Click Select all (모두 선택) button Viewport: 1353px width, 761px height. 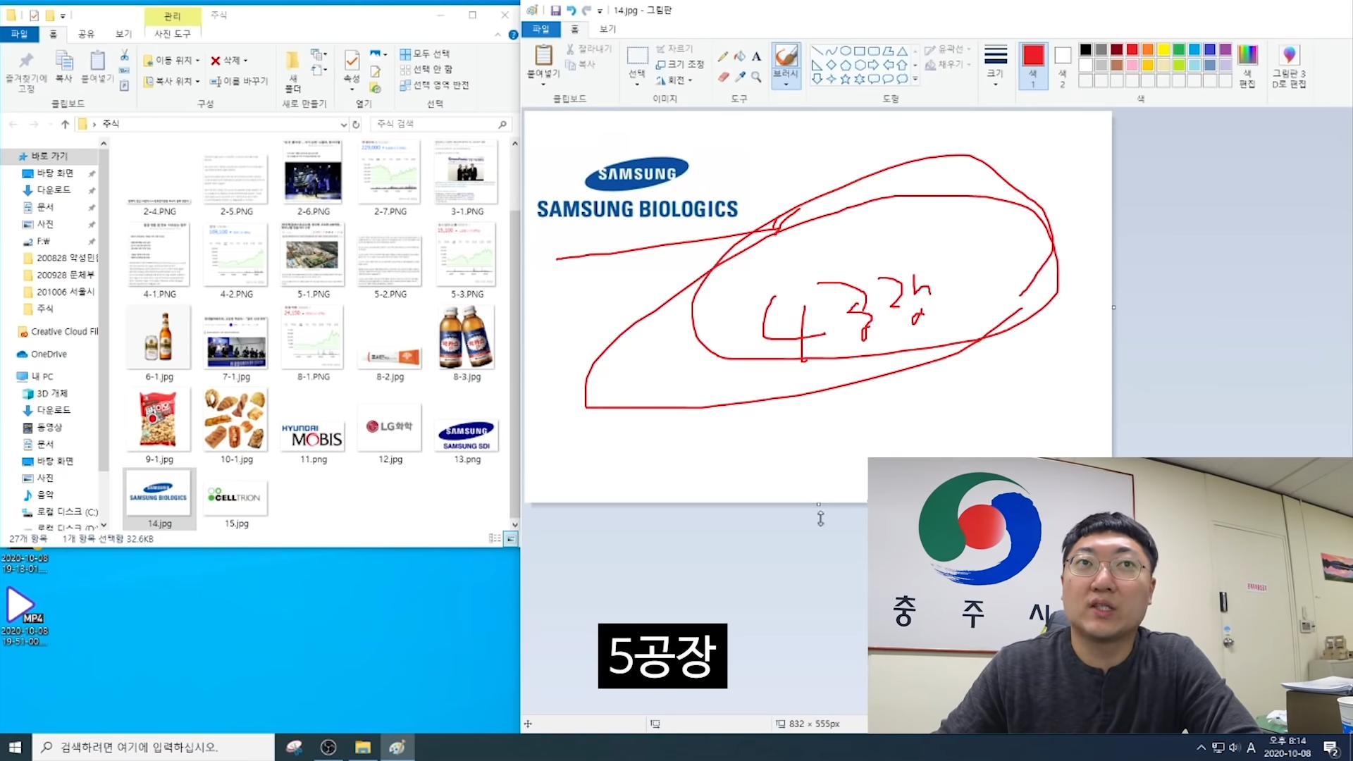point(425,54)
